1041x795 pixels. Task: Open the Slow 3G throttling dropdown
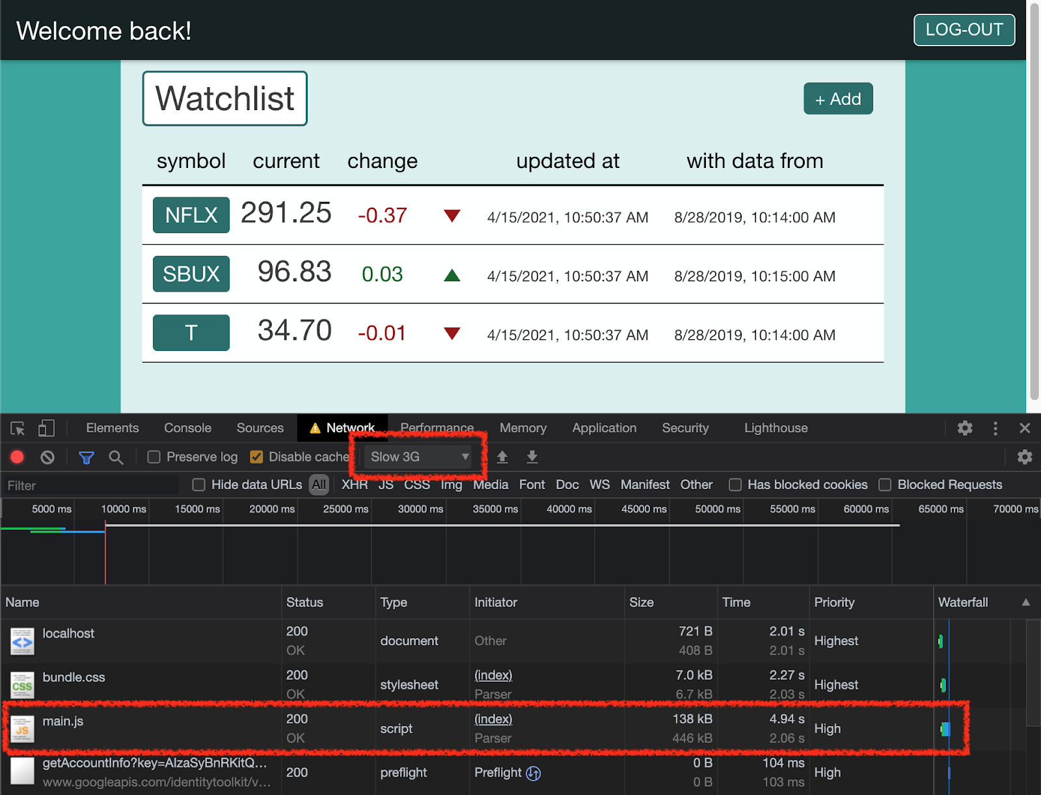(x=419, y=457)
